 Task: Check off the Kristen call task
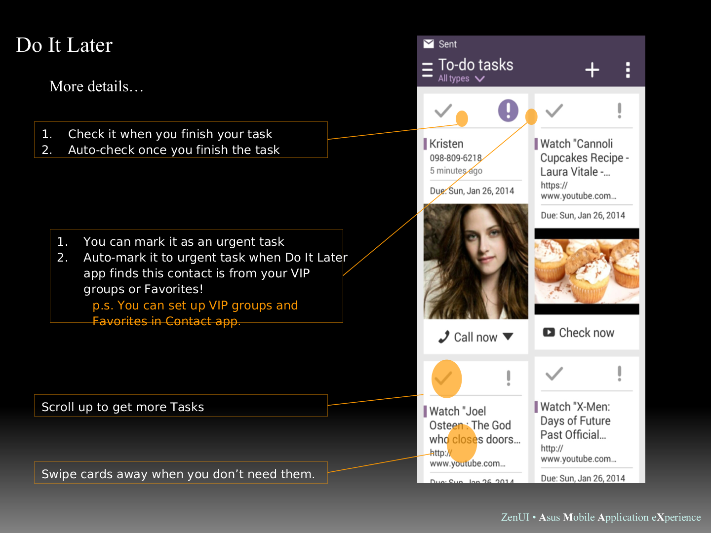coord(443,111)
